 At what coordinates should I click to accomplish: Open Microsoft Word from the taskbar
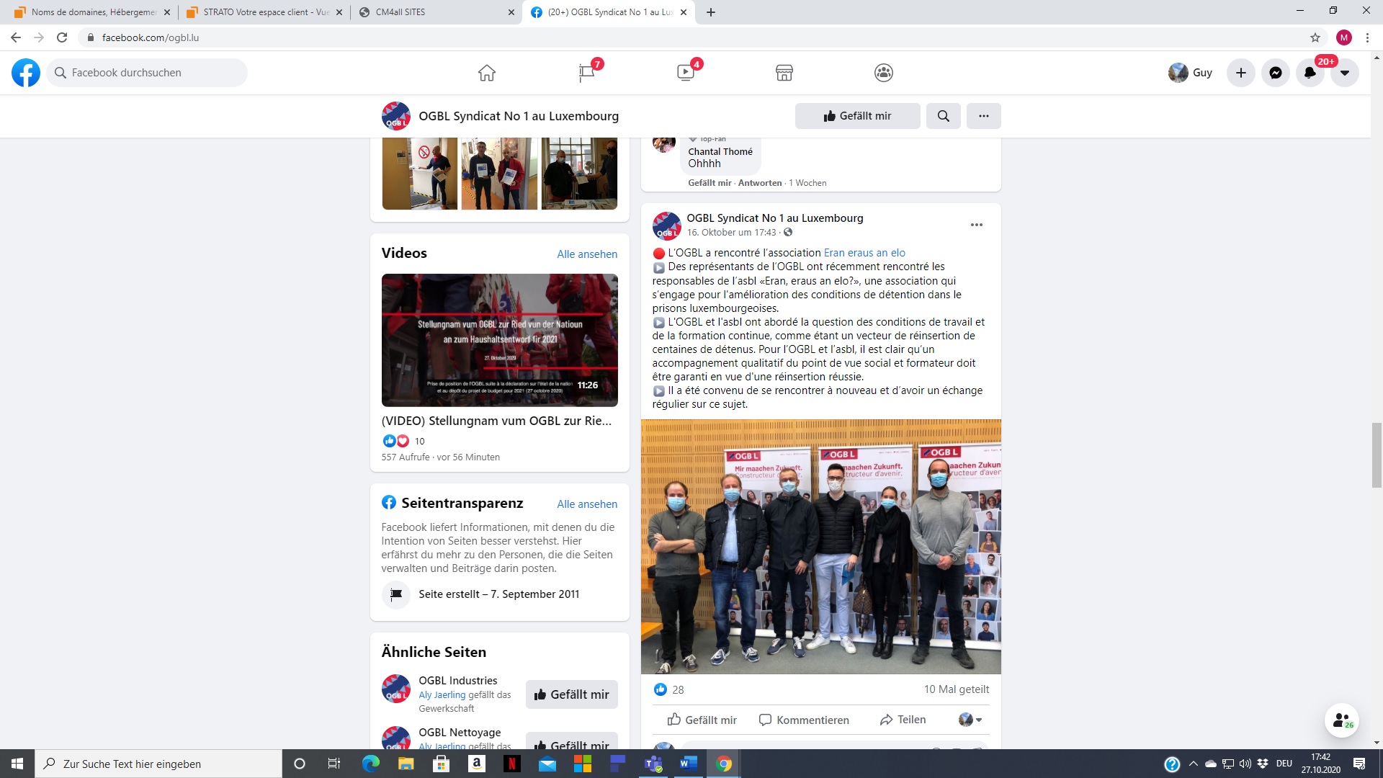[689, 764]
